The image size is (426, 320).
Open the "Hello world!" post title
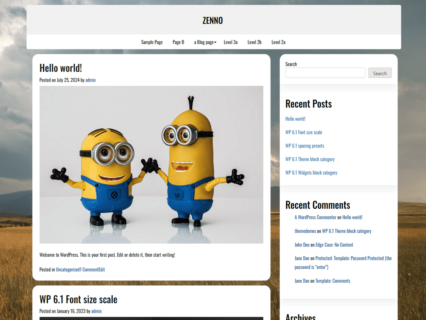pyautogui.click(x=60, y=68)
